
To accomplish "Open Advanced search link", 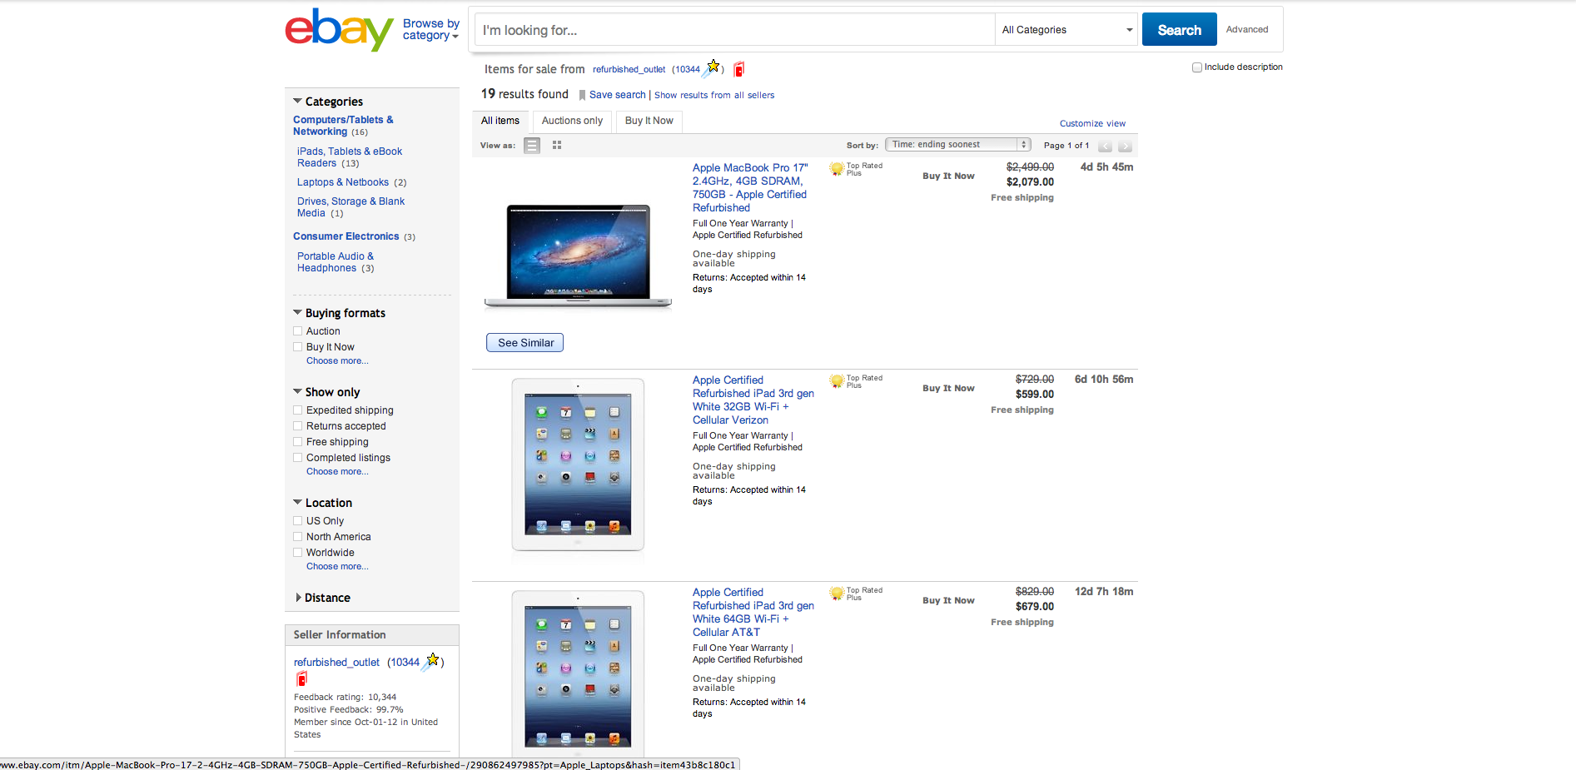I will tap(1247, 30).
